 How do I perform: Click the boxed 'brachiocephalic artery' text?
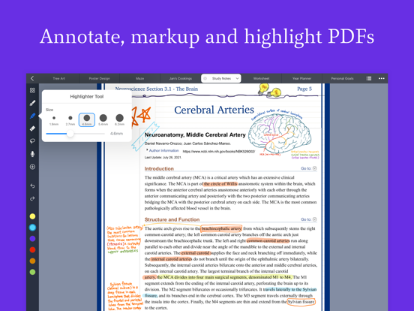point(221,228)
